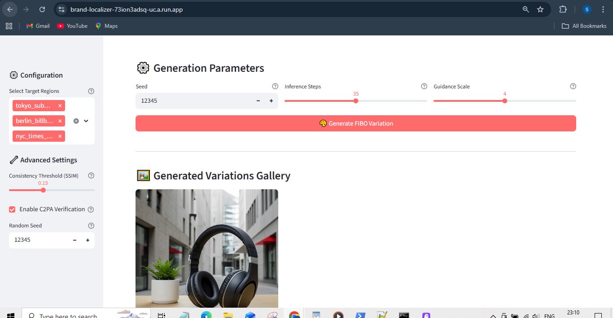Show help for Guidance Scale

point(573,86)
